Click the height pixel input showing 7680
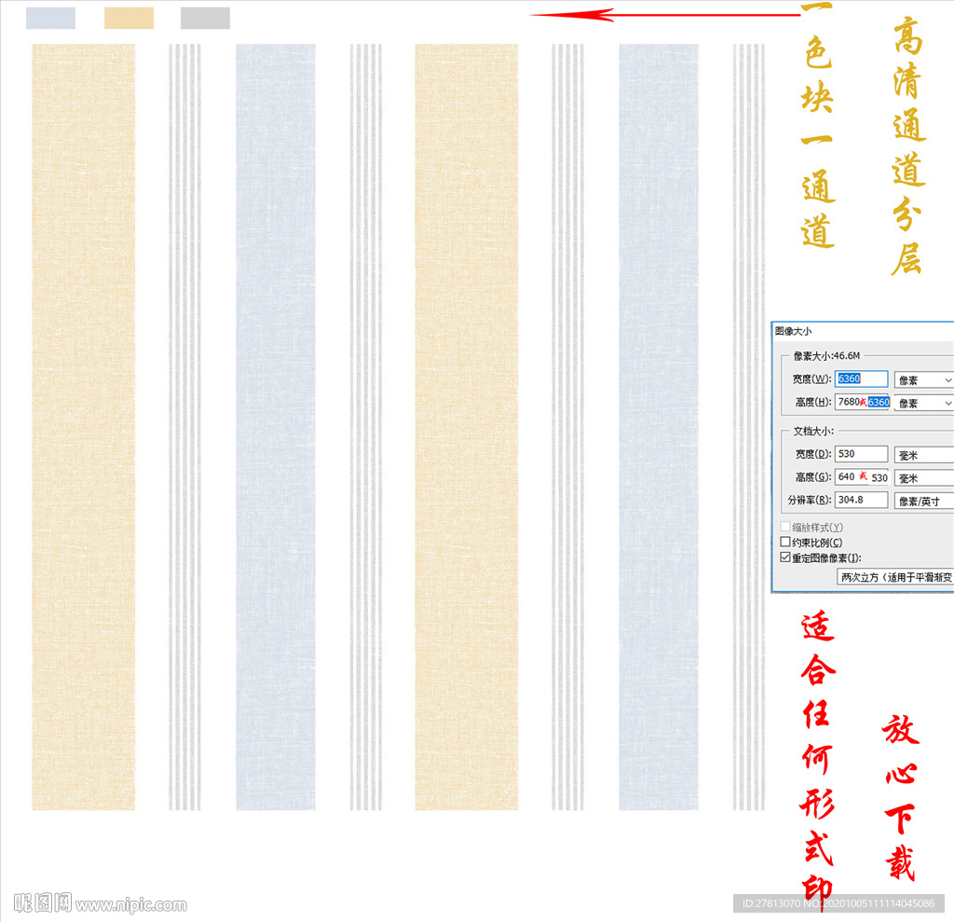 [861, 402]
